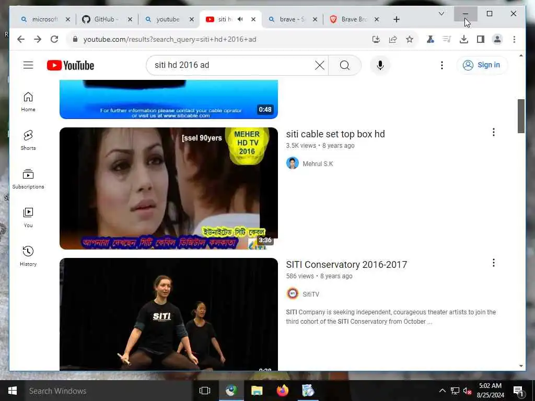Image resolution: width=535 pixels, height=401 pixels.
Task: Open the 'siti cable set top box hd' title
Action: click(335, 134)
